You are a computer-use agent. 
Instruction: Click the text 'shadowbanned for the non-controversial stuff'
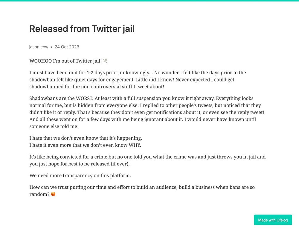pos(81,87)
